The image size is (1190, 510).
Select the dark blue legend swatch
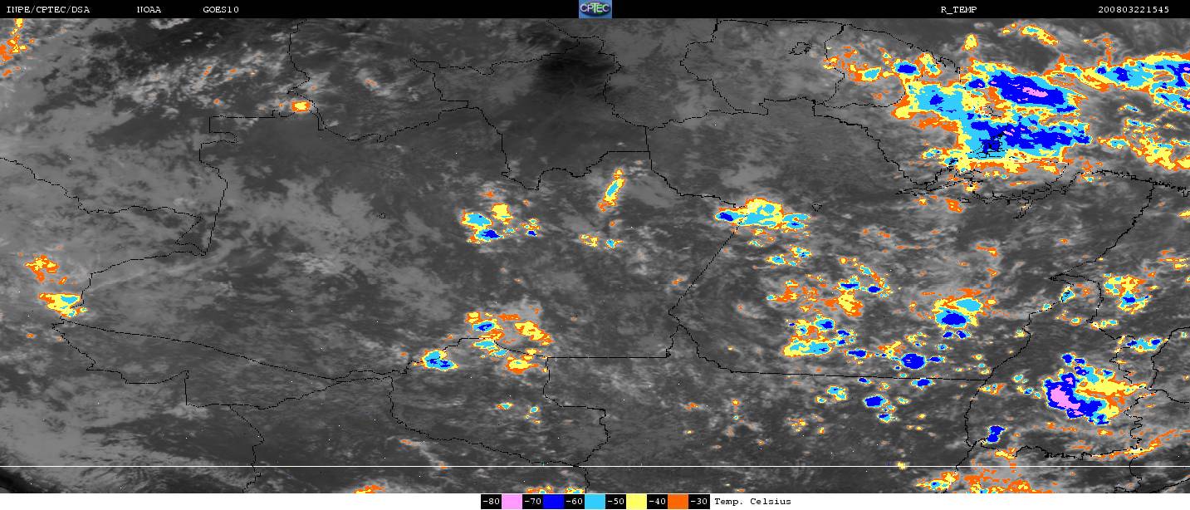554,502
